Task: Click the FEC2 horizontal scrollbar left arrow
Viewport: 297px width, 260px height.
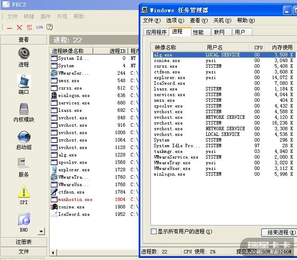Action: [x=53, y=253]
